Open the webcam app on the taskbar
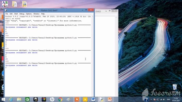This screenshot has width=182, height=102. (x=36, y=99)
